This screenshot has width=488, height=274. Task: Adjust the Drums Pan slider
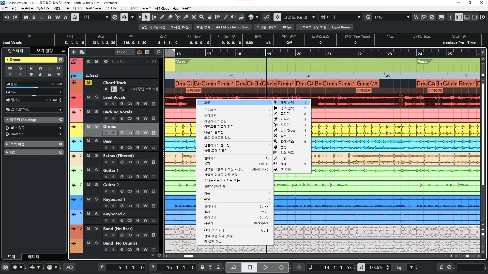tap(34, 95)
